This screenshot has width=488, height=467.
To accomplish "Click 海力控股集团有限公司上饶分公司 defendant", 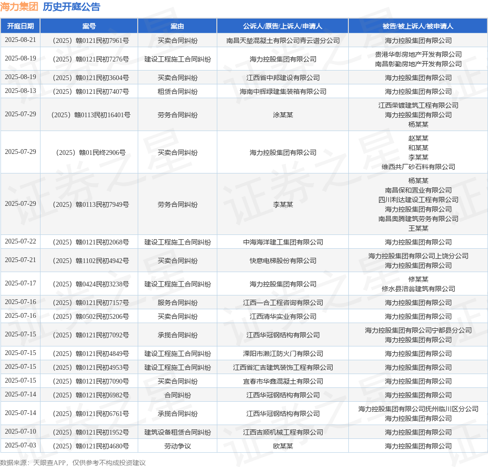I will 418,256.
